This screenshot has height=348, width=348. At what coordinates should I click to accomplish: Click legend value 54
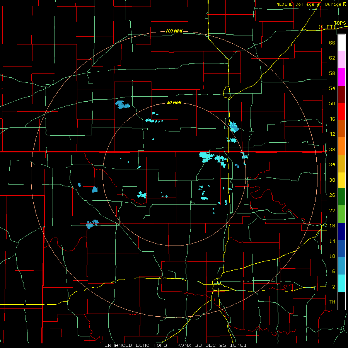click(332, 88)
